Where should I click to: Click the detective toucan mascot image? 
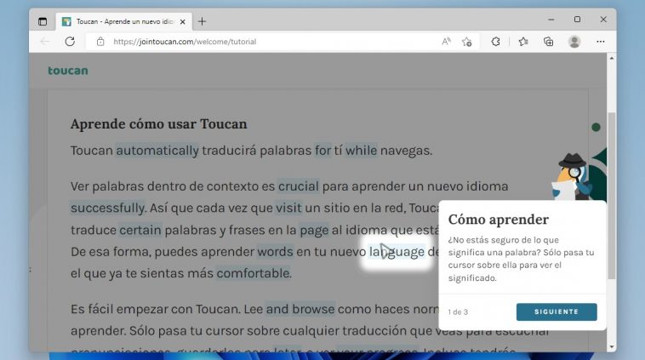point(573,177)
